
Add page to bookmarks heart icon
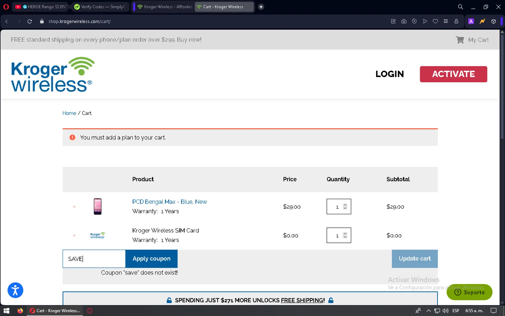tap(435, 21)
